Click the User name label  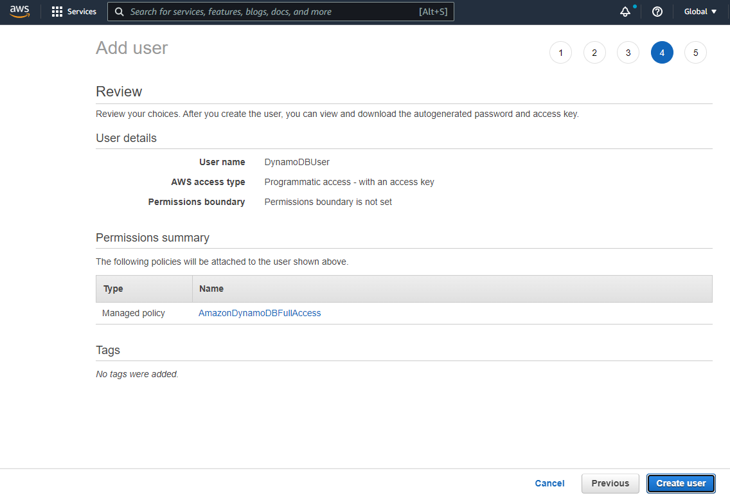[222, 162]
